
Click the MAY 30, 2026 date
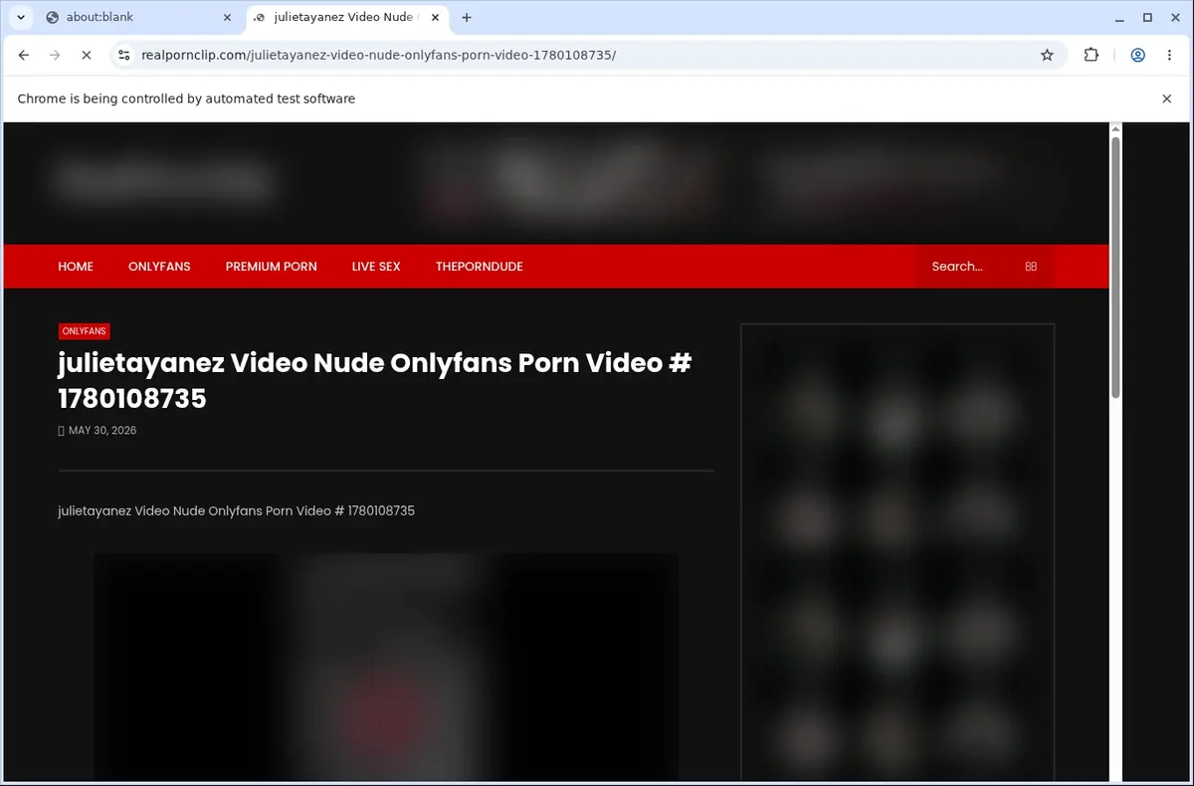pos(102,431)
